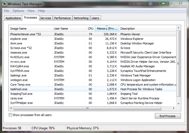Viewport: 189px width, 133px height.
Task: Open the File menu
Action: (x=6, y=11)
